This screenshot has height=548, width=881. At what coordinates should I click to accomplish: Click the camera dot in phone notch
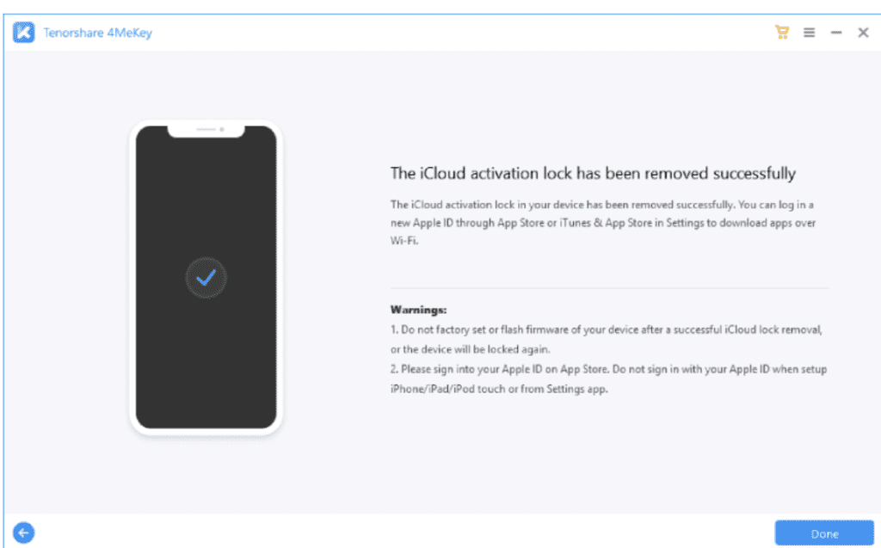click(222, 130)
